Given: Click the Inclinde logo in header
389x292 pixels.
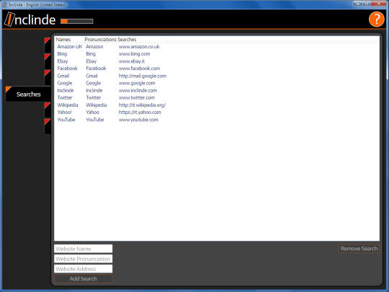Looking at the screenshot, I should (x=30, y=19).
